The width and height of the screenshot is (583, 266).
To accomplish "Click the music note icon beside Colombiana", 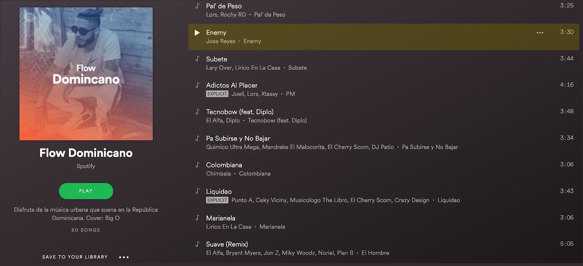I will (x=197, y=165).
